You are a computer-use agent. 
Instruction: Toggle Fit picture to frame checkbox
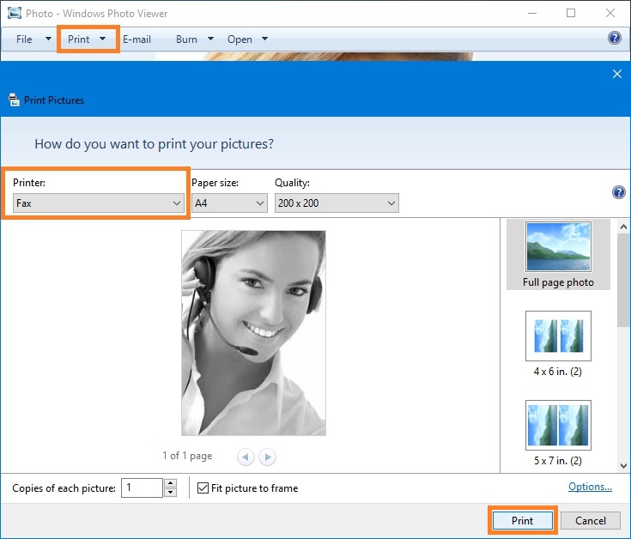(203, 488)
